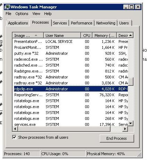Click horizontal scrollbar left arrow
The height and width of the screenshot is (160, 147).
15,129
